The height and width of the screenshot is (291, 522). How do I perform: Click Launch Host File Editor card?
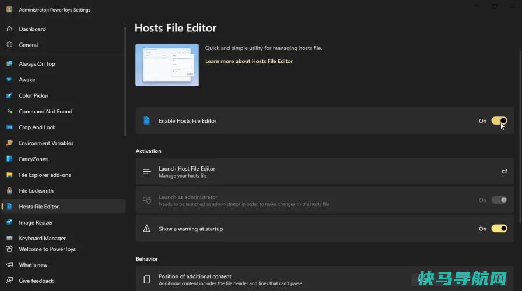click(x=325, y=172)
